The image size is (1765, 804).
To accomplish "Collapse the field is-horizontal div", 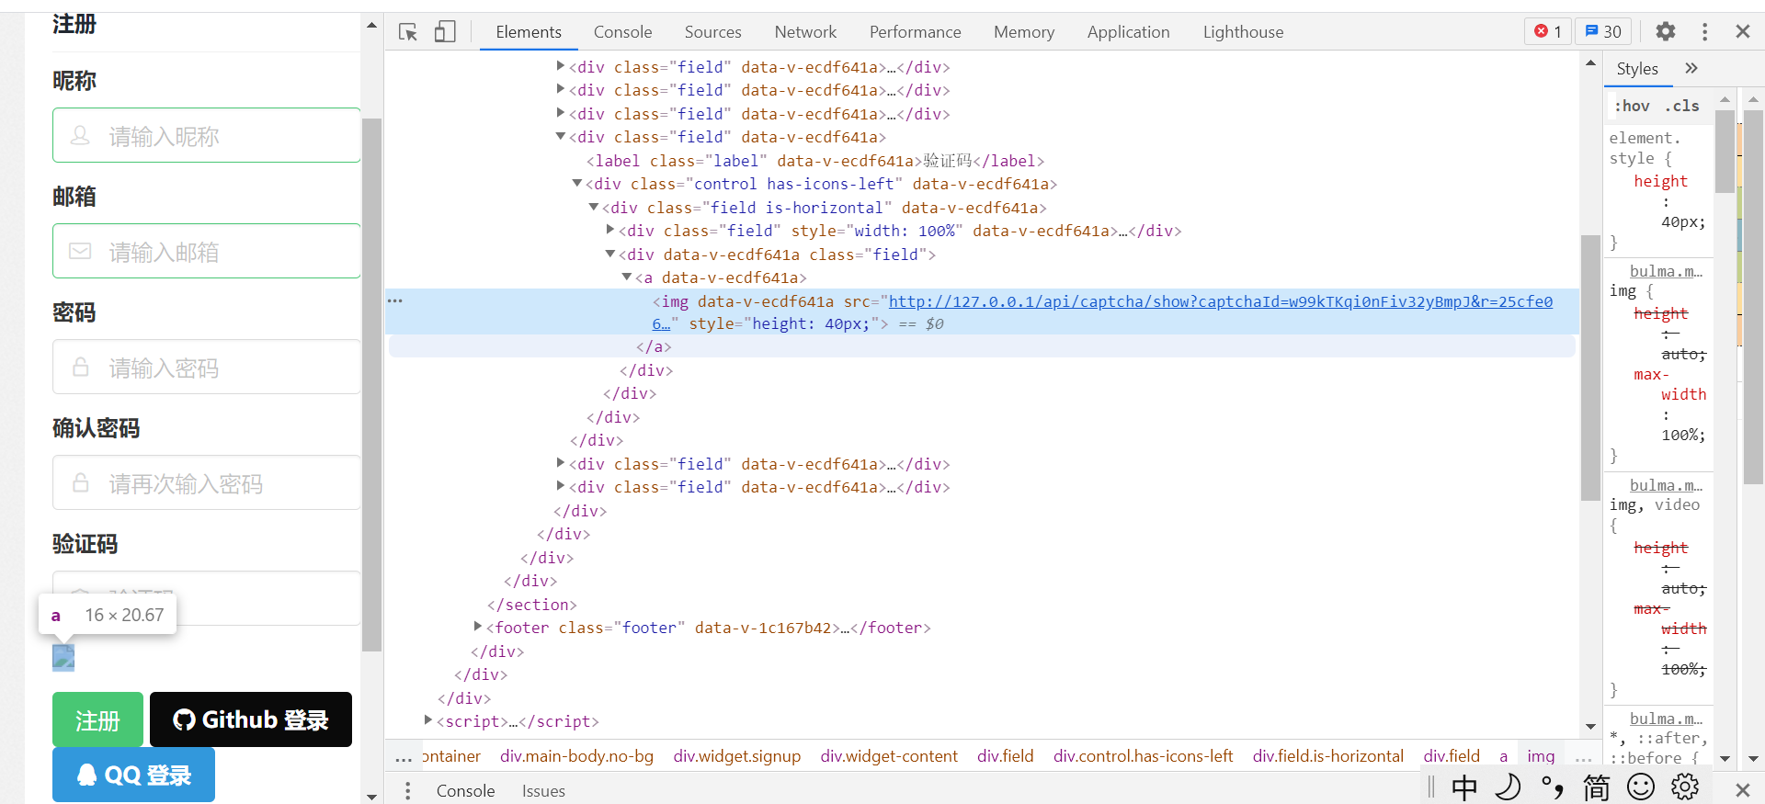I will coord(594,207).
